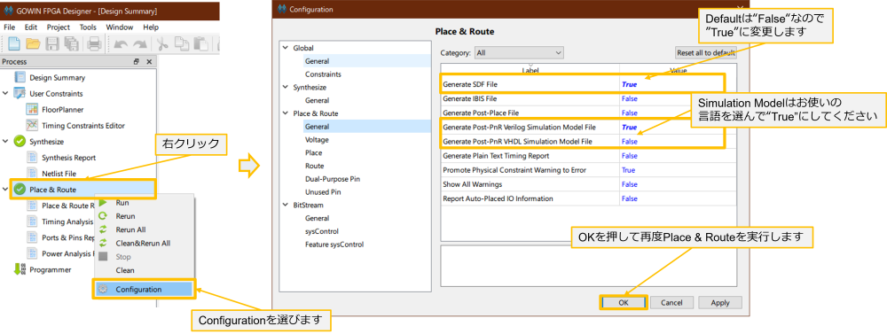Click the Copy toolbar icon
The width and height of the screenshot is (887, 334).
point(182,43)
